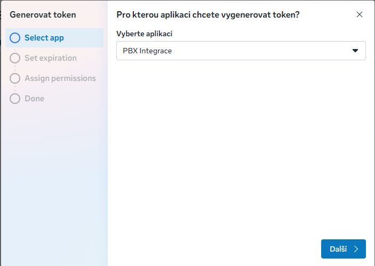Go to the Select app step label
The height and width of the screenshot is (266, 375).
click(44, 38)
